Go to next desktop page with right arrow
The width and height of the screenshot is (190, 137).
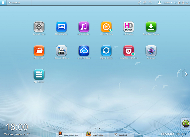click(x=186, y=74)
